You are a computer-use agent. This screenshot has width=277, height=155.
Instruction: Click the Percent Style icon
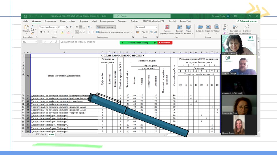tap(143, 32)
